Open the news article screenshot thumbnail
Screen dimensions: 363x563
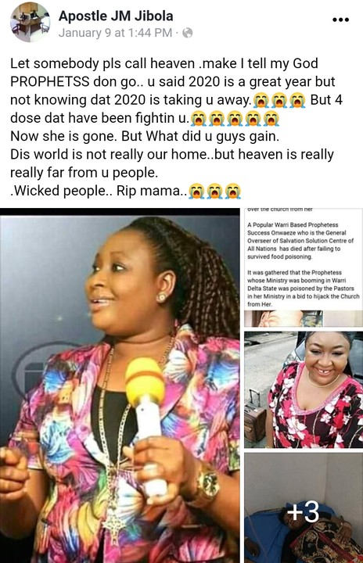click(x=304, y=267)
